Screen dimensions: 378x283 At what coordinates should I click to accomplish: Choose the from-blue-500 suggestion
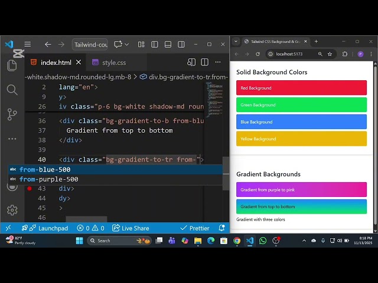click(x=115, y=169)
